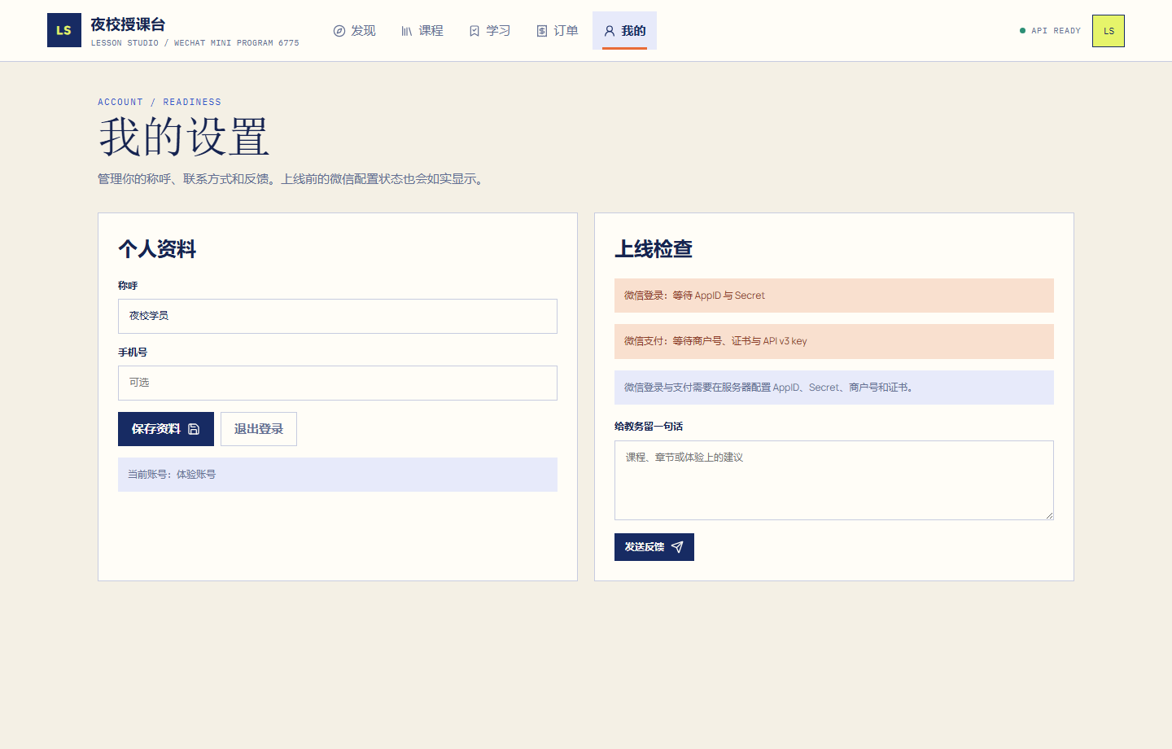This screenshot has width=1172, height=749.
Task: Focus the 称呼 name input field
Action: [x=338, y=316]
